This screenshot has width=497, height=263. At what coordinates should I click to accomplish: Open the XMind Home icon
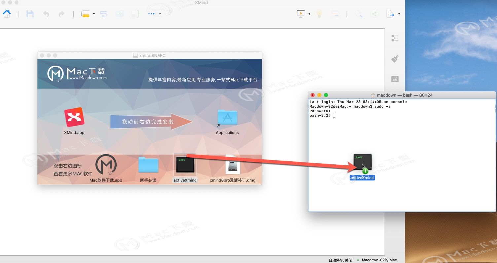pyautogui.click(x=7, y=14)
